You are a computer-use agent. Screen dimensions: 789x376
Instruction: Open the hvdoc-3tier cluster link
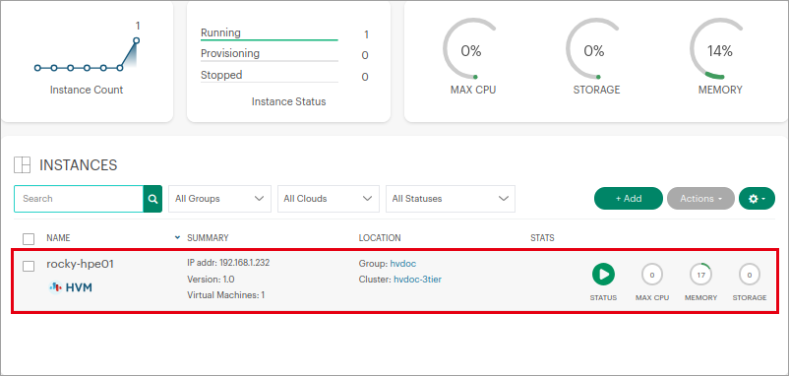pos(418,280)
